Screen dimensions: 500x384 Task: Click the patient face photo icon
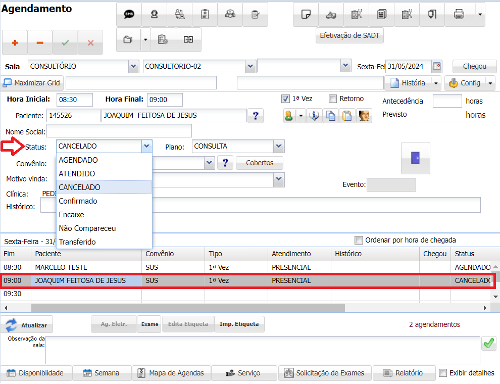coord(364,116)
